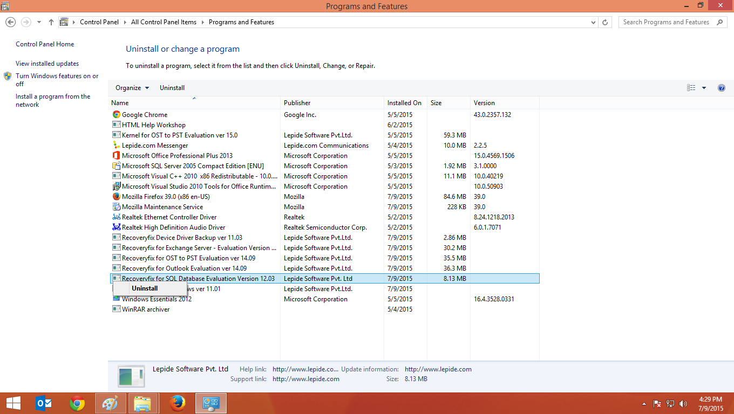The height and width of the screenshot is (414, 734).
Task: Click the search magnifier icon
Action: pyautogui.click(x=720, y=22)
